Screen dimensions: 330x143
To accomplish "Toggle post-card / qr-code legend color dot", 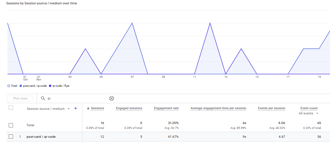I will 21,86.
